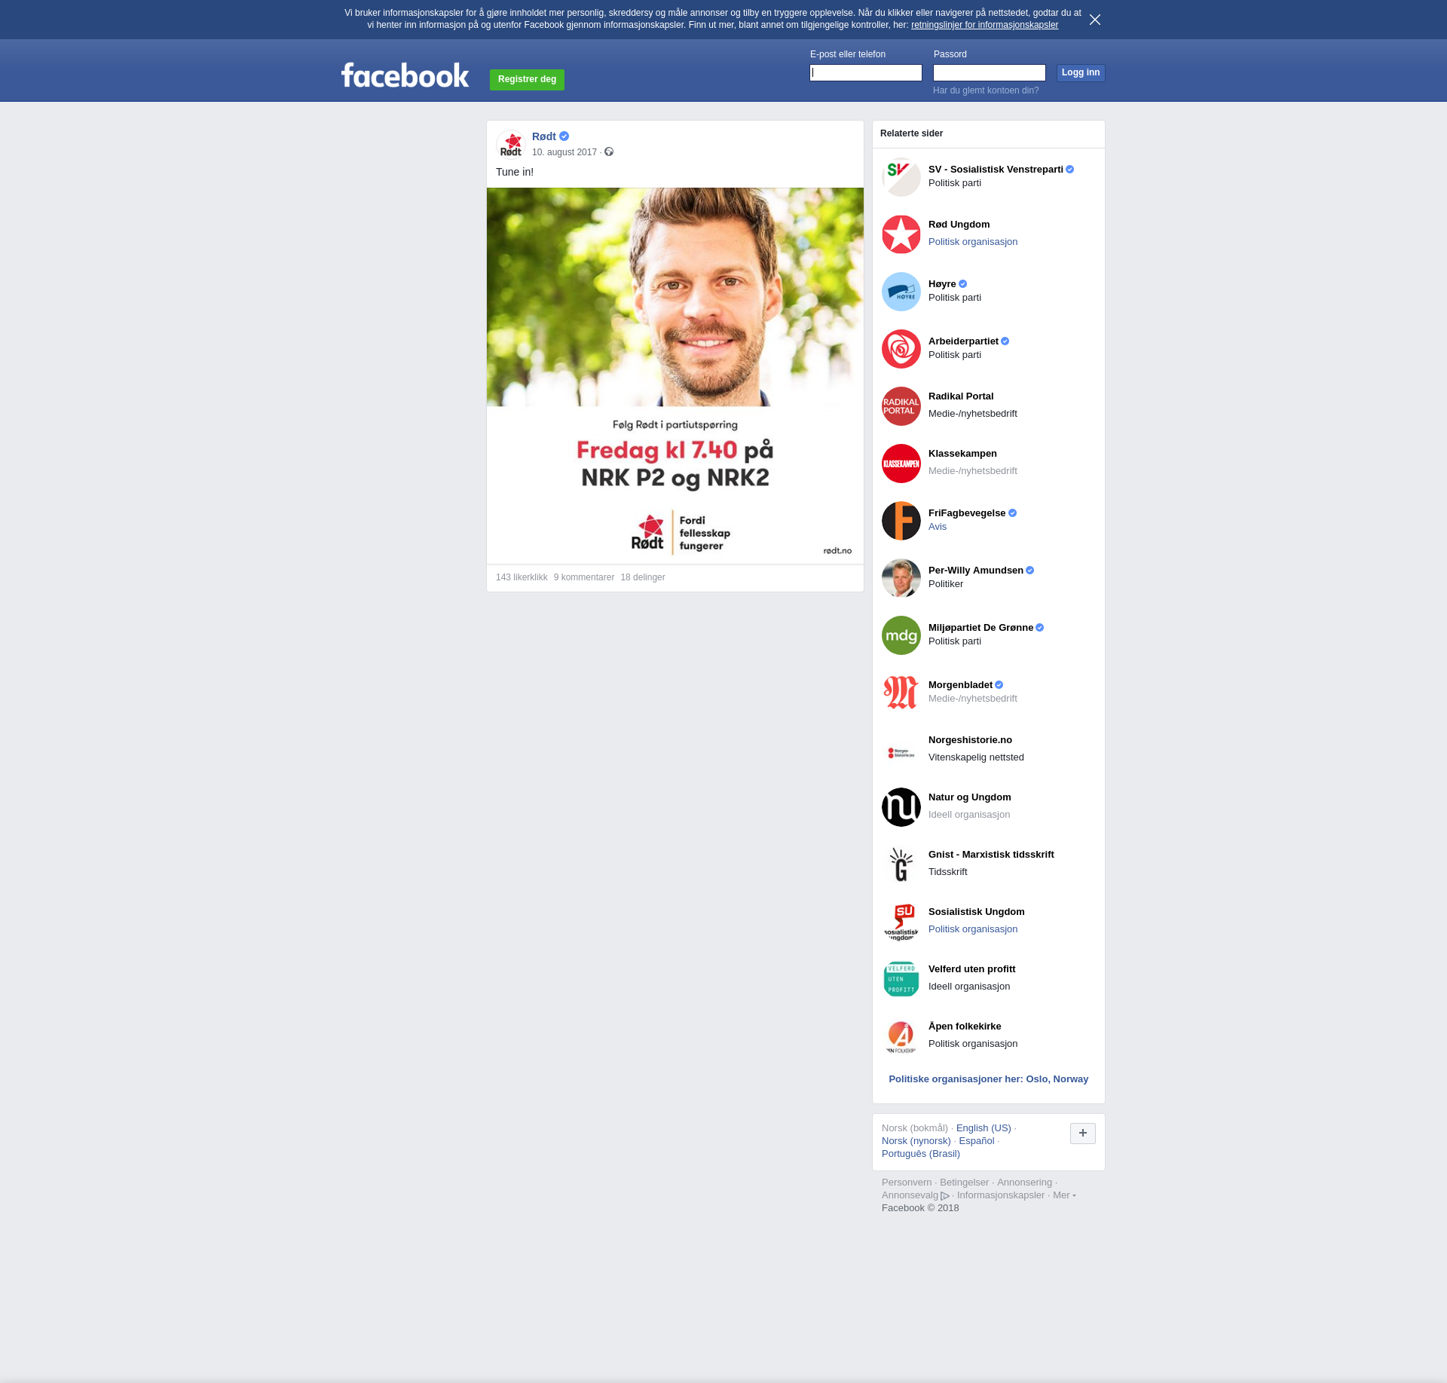This screenshot has width=1447, height=1383.
Task: Open the Høyre page logo
Action: [901, 292]
